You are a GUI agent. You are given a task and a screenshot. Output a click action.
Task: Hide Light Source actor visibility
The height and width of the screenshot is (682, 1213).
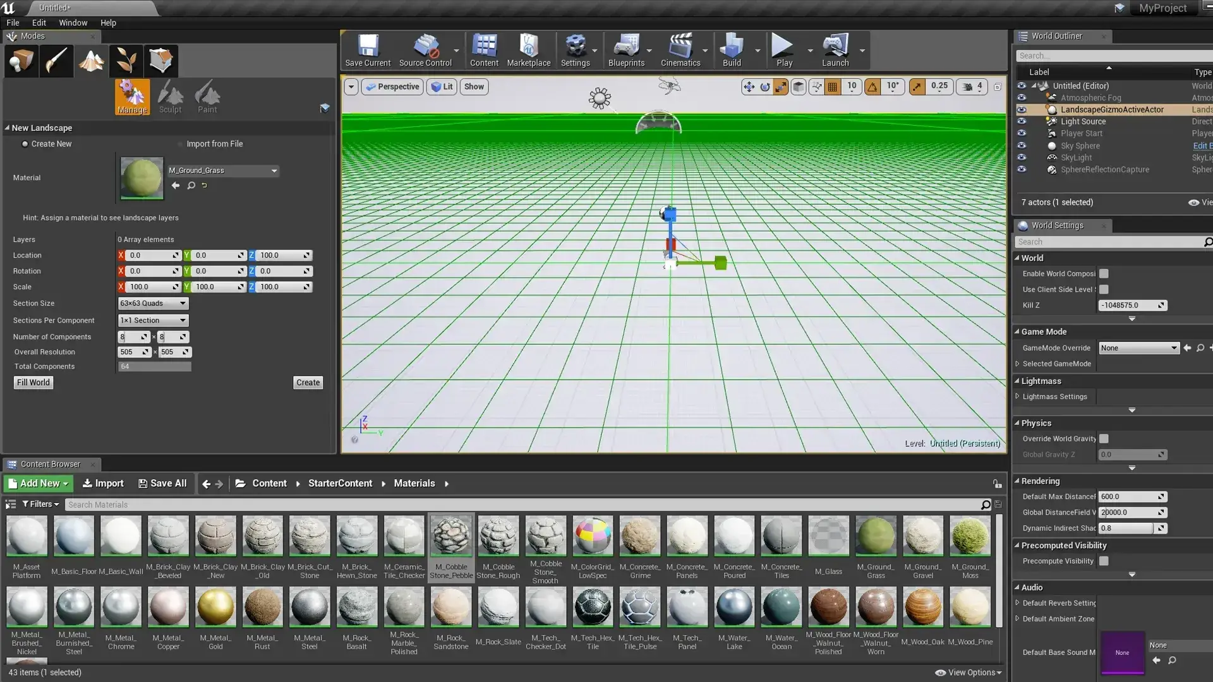(1021, 121)
